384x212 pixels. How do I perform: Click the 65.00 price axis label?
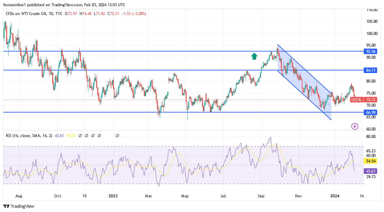pos(371,117)
